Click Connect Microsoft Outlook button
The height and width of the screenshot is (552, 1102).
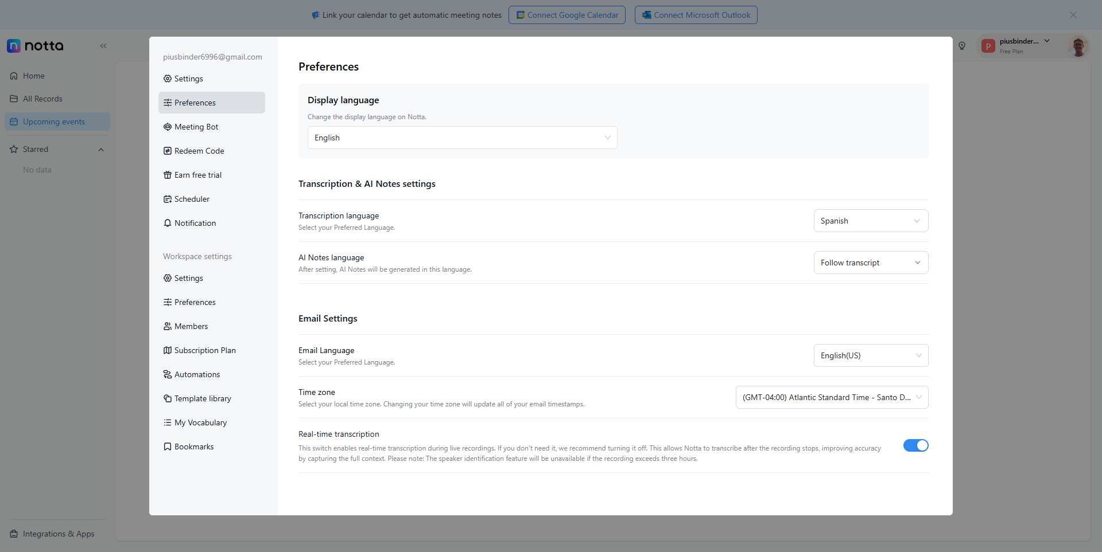[x=696, y=15]
